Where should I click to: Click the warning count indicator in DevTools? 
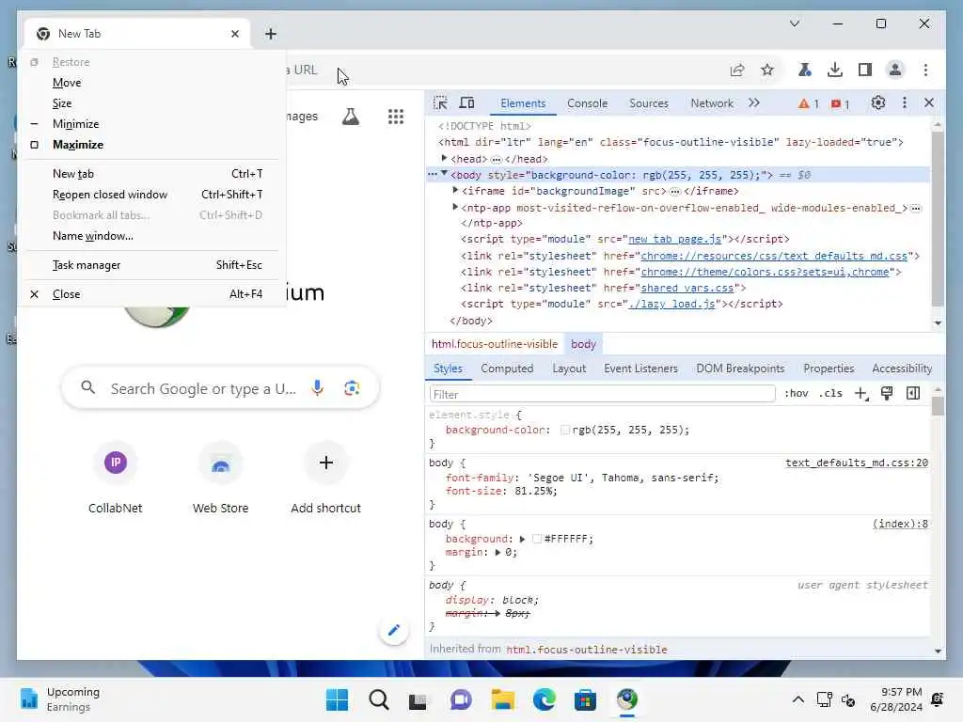pos(808,103)
